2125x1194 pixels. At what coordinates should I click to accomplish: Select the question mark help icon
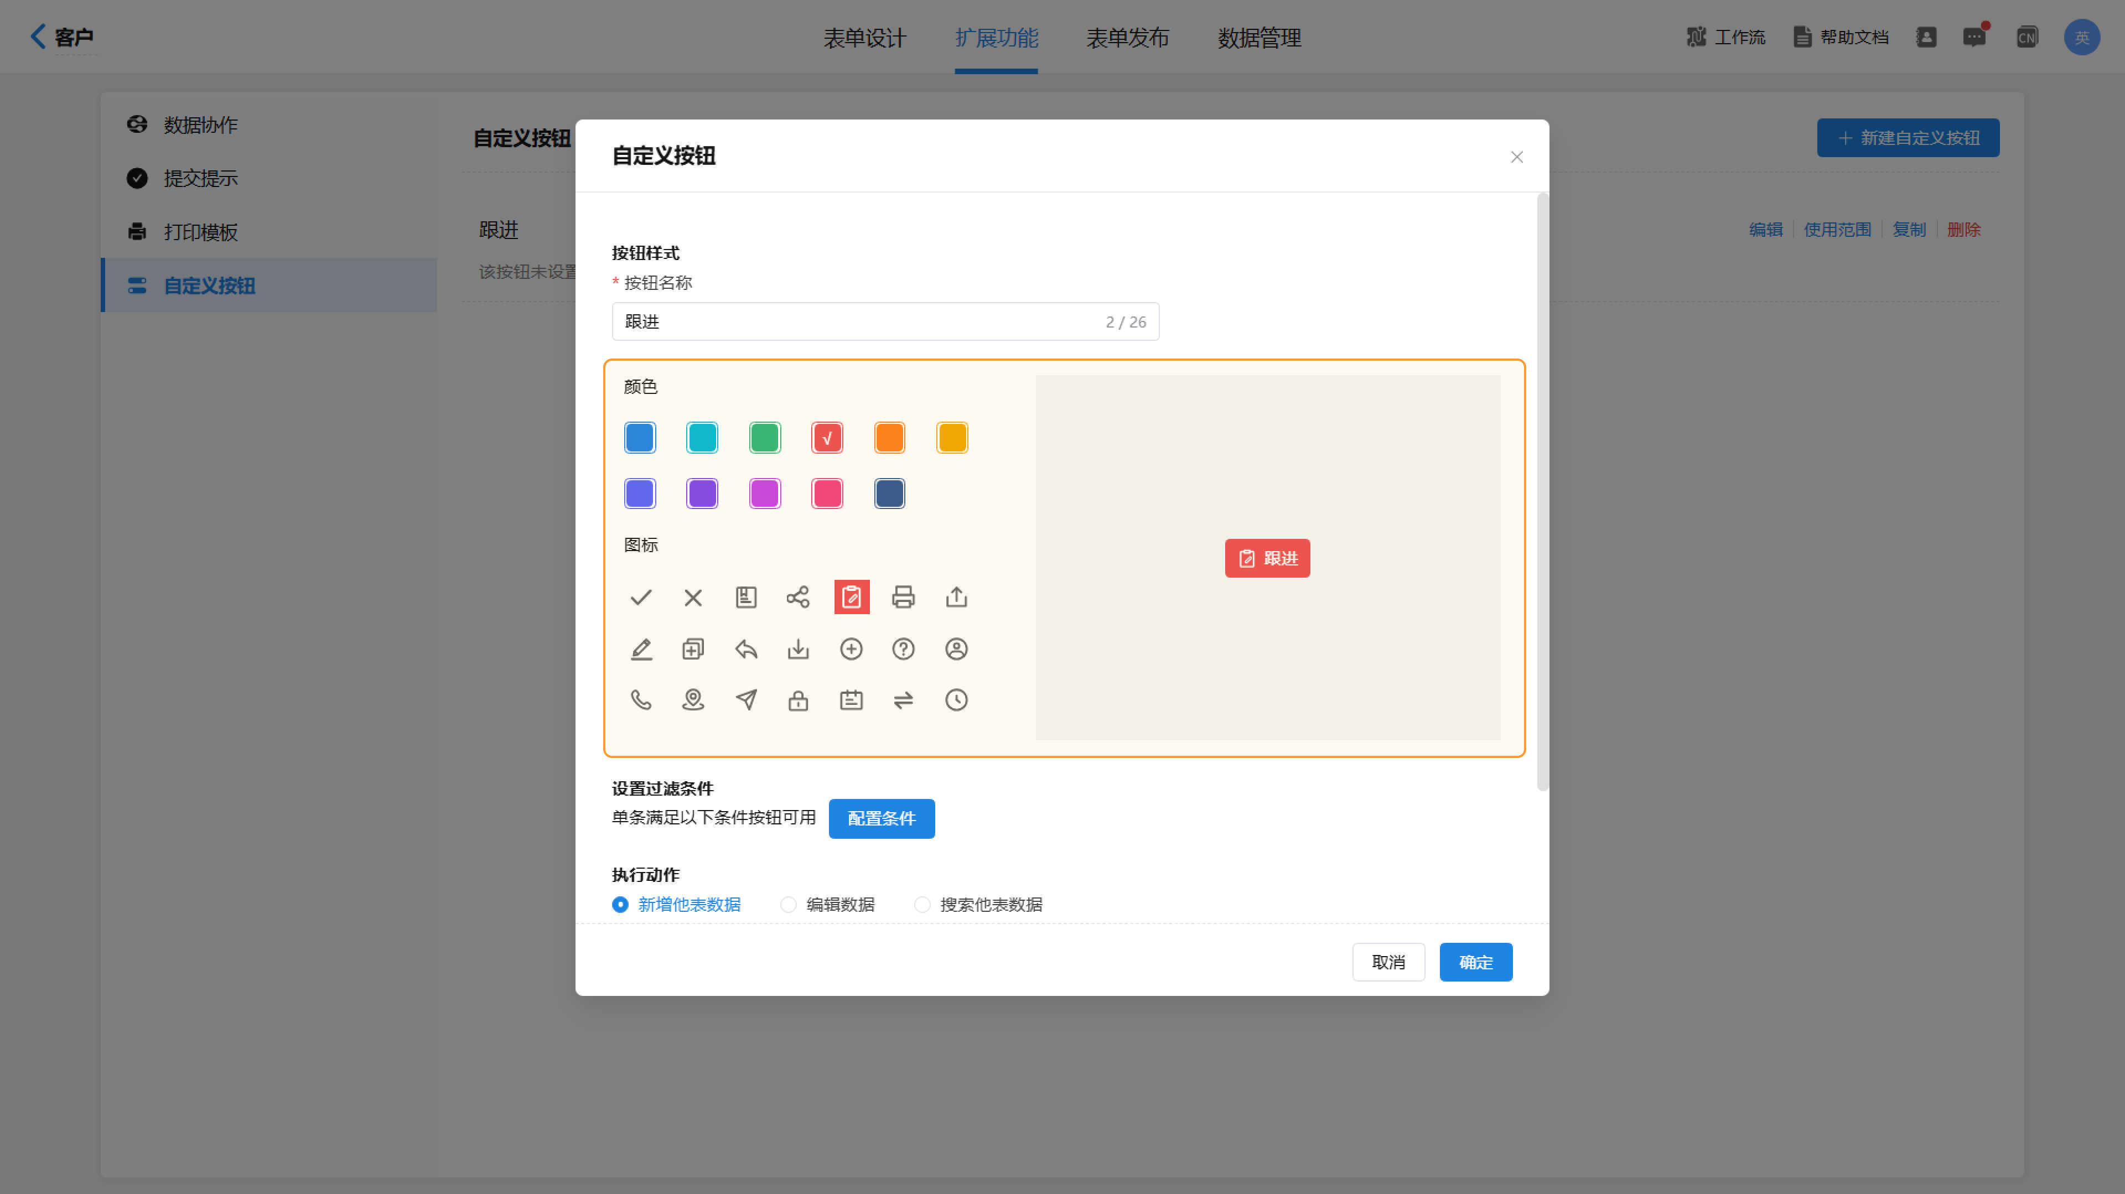click(x=903, y=649)
